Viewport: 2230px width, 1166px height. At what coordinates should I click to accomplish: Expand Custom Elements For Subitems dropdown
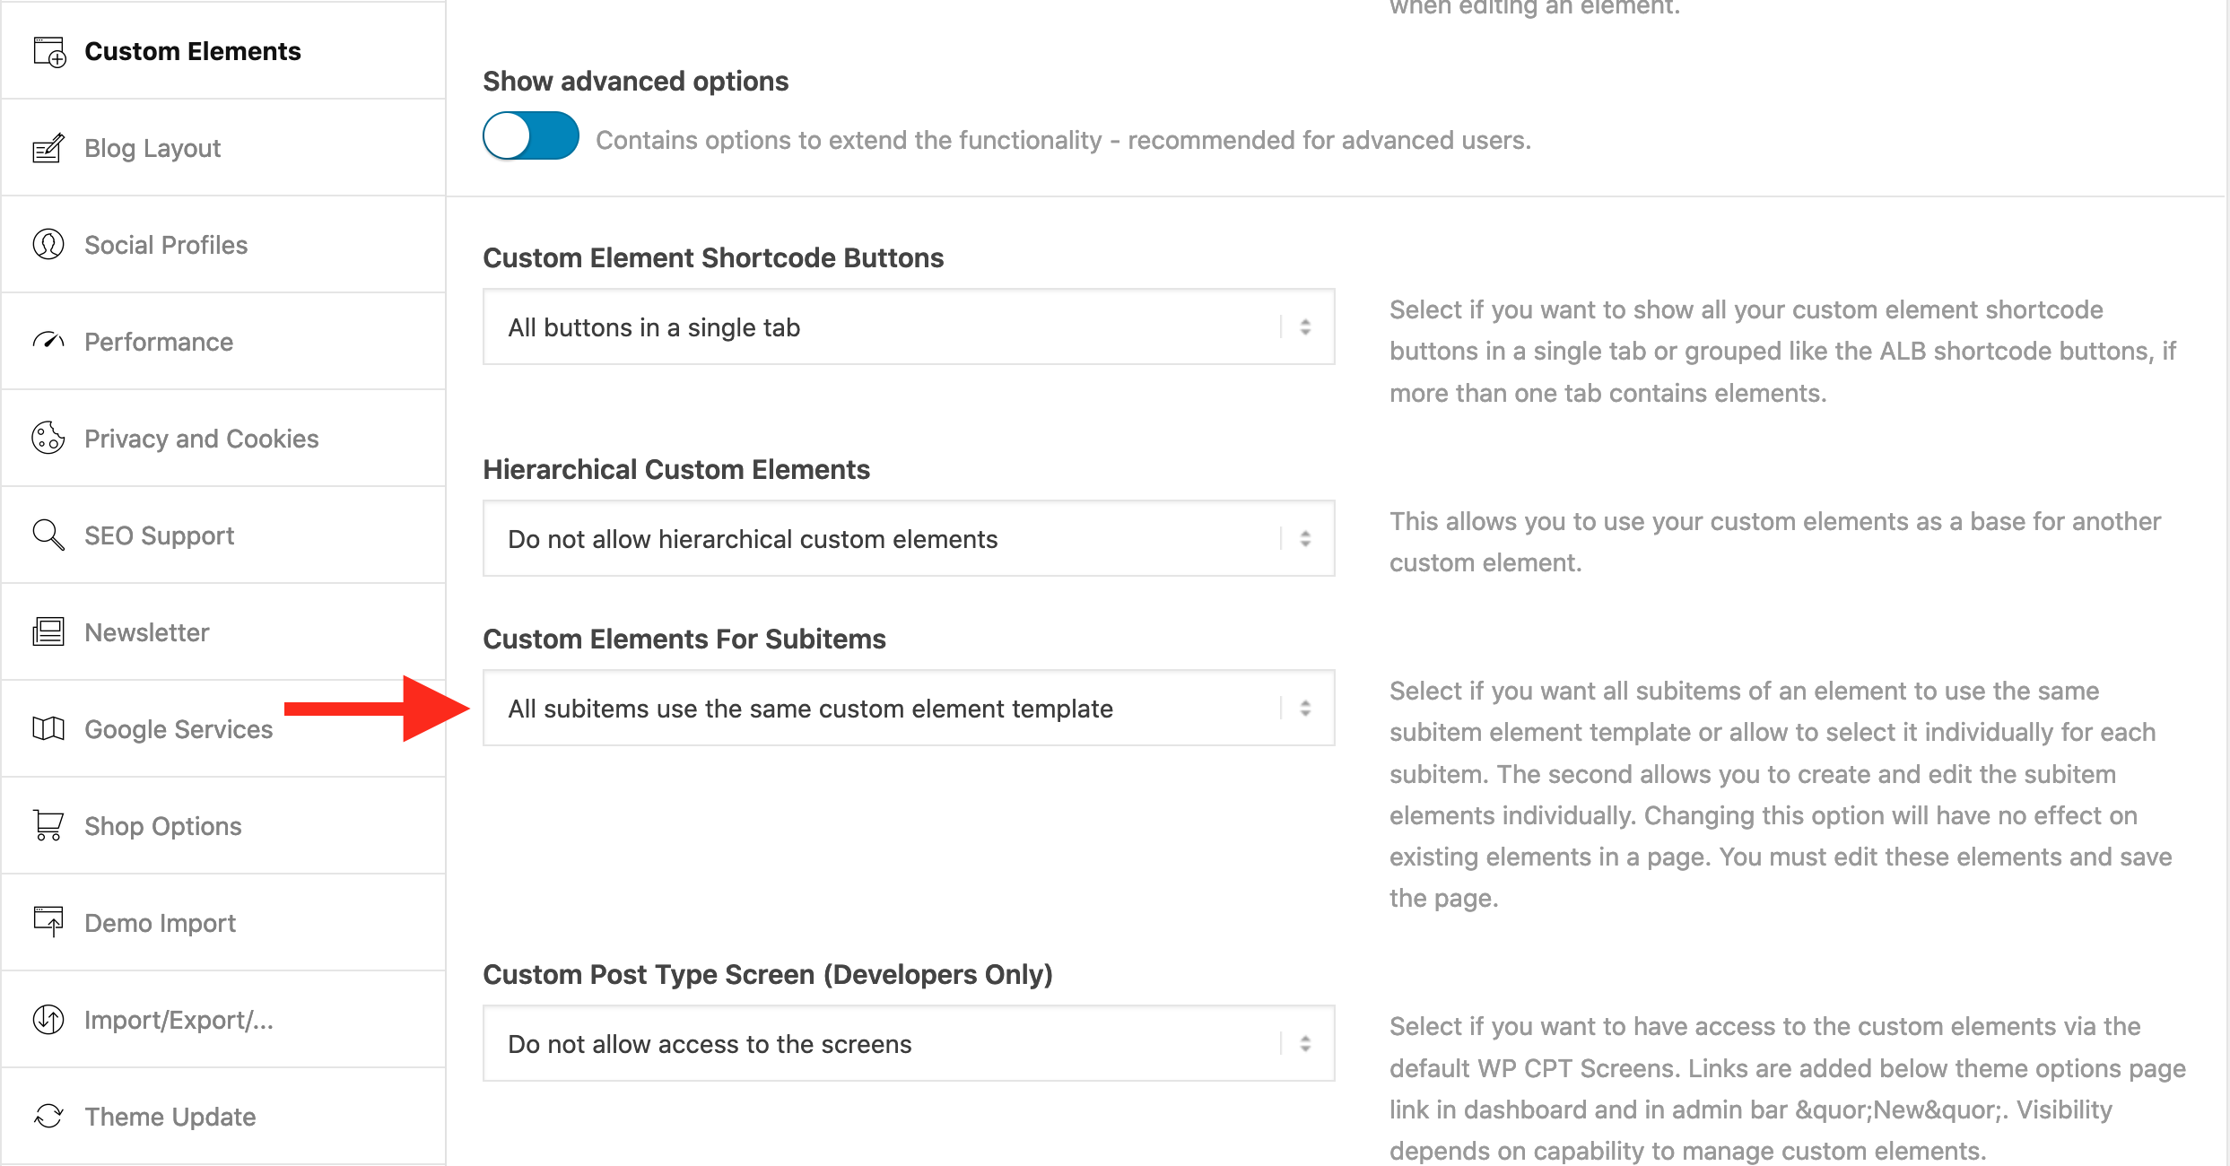point(908,709)
